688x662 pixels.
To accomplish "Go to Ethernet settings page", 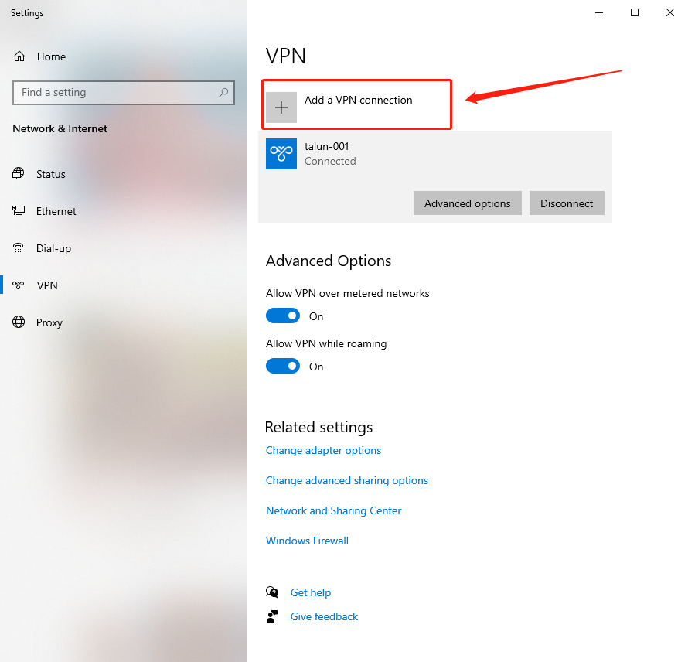I will [56, 211].
